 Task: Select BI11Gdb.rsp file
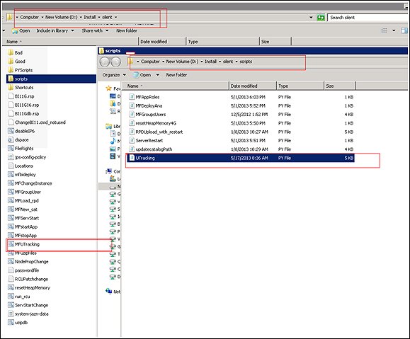coord(23,114)
